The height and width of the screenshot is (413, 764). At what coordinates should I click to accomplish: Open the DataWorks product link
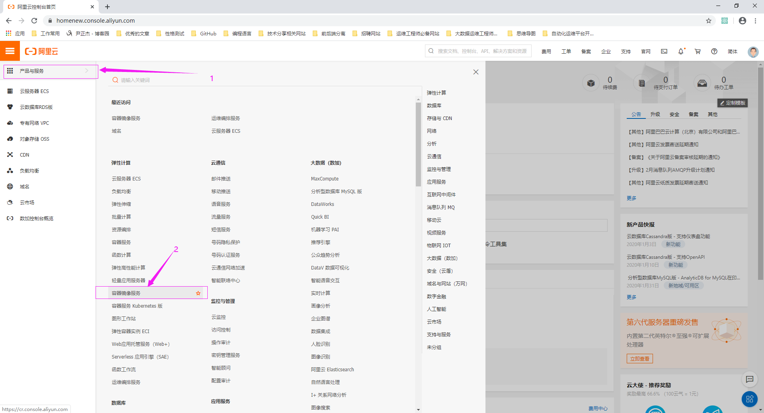tap(323, 204)
